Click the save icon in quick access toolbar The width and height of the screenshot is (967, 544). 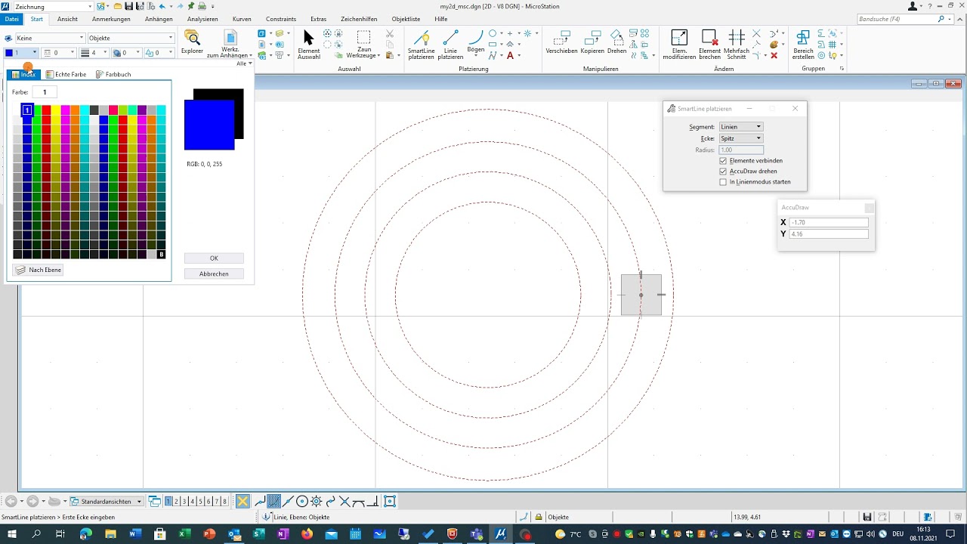(x=128, y=6)
